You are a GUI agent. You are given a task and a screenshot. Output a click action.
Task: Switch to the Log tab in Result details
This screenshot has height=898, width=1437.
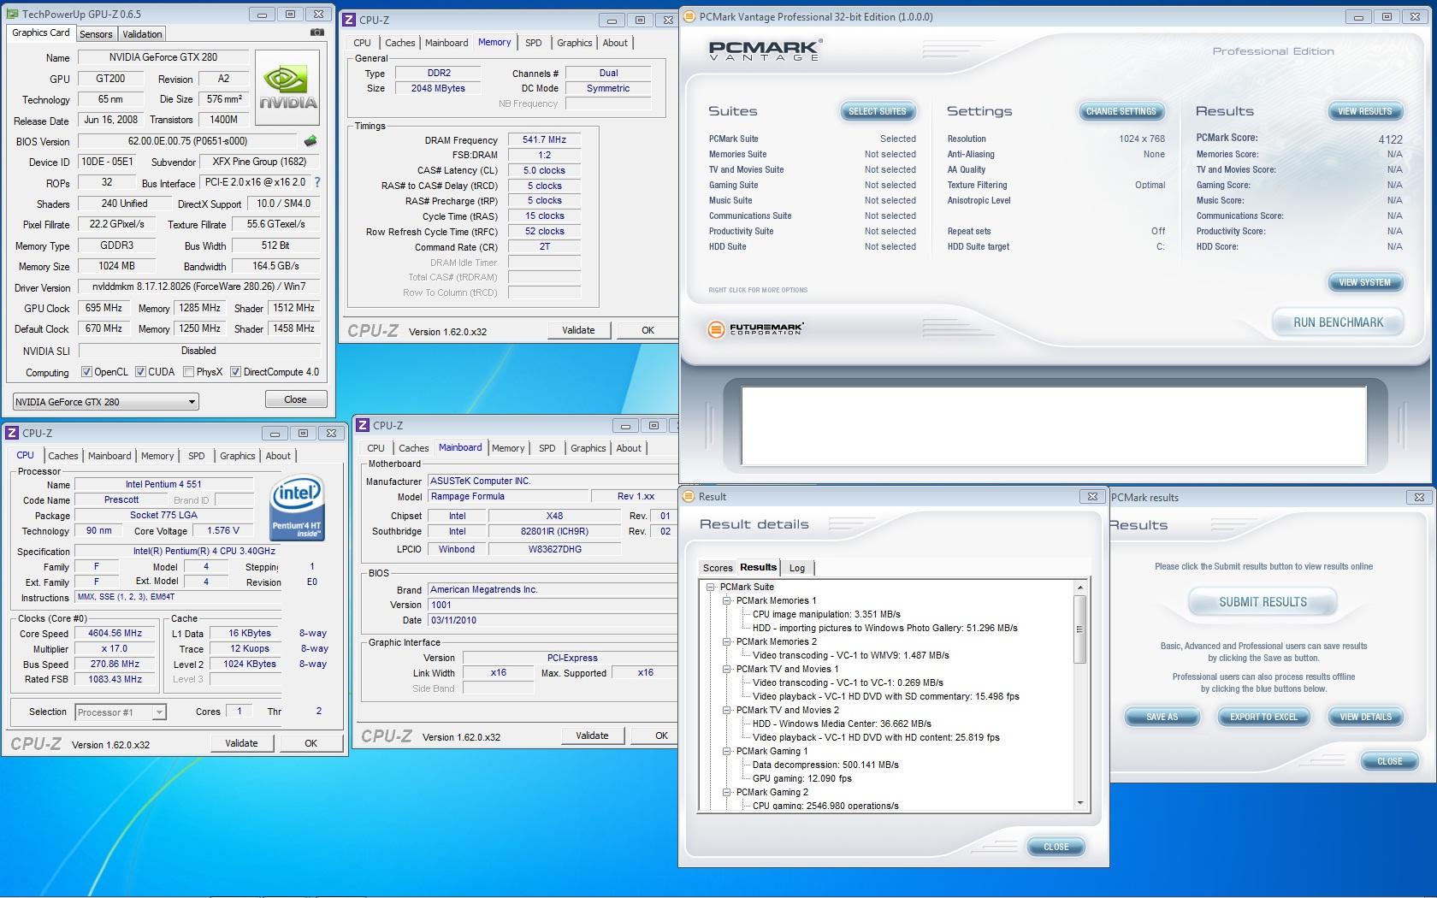coord(797,568)
